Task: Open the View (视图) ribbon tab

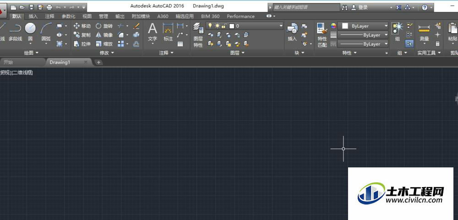Action: [87, 16]
